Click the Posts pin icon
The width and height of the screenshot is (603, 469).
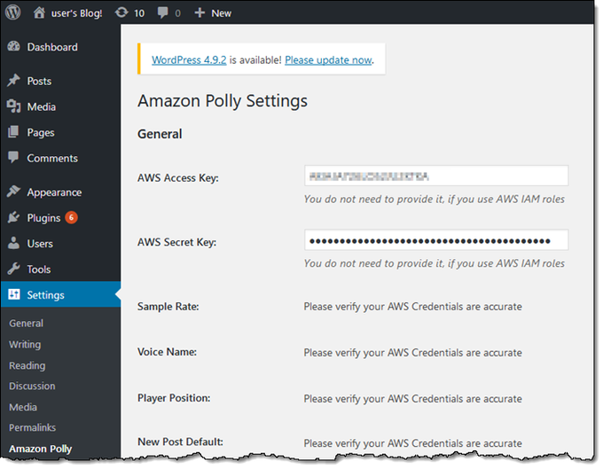tap(13, 81)
